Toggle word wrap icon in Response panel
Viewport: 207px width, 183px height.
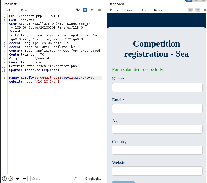tap(190, 10)
